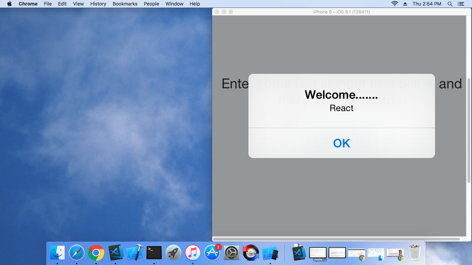Screen dimensions: 472x265
Task: Open Finder from the dock
Action: pos(57,253)
